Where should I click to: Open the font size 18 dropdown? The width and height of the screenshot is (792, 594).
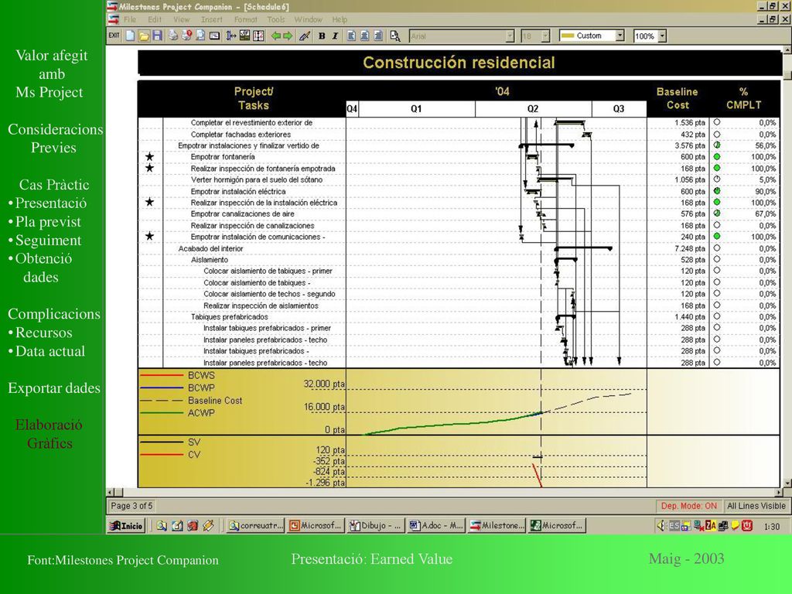(545, 36)
